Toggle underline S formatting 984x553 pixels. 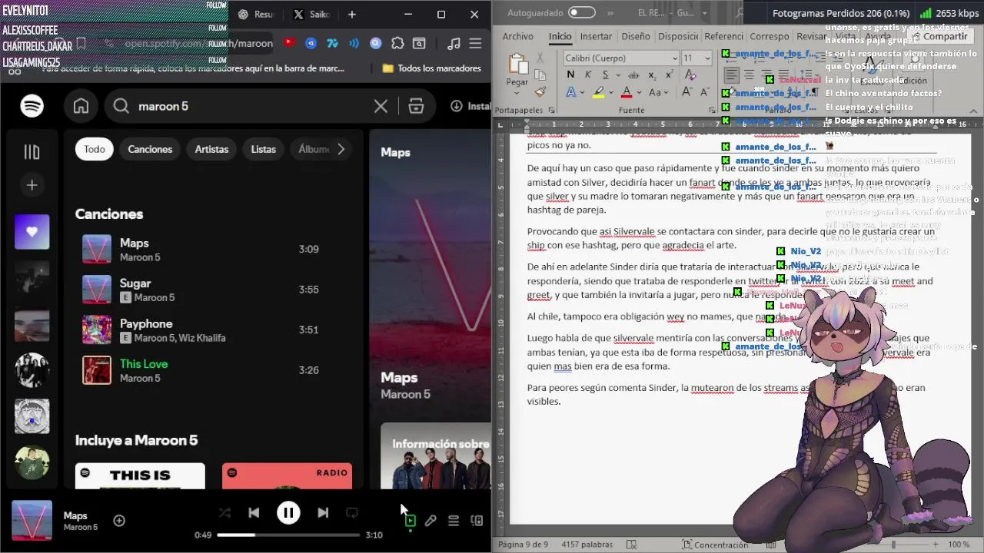606,75
